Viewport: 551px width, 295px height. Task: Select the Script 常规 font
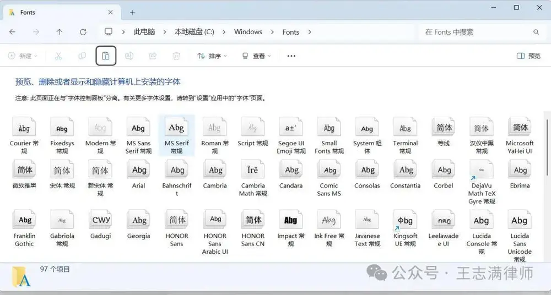coord(253,132)
